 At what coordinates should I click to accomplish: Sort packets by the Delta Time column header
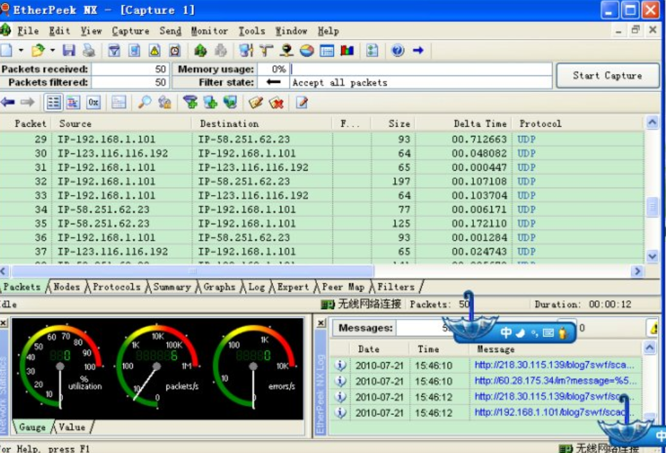click(x=463, y=123)
